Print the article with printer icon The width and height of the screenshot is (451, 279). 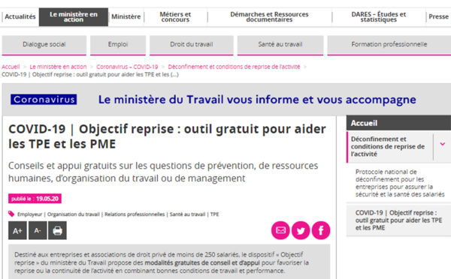[x=57, y=230]
